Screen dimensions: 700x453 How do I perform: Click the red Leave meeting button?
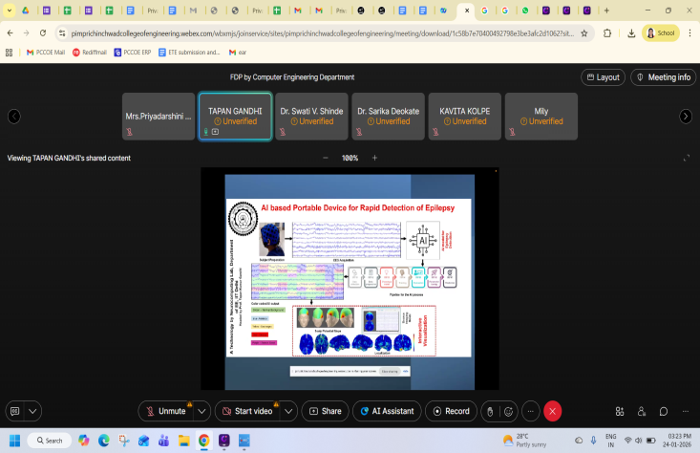point(552,411)
